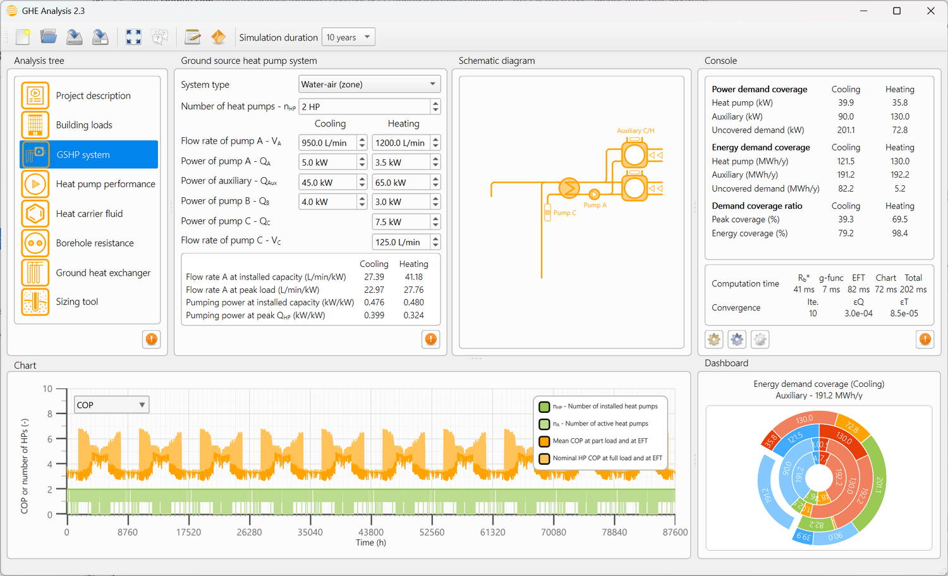Click the notepad with pencil toolbar icon
The height and width of the screenshot is (576, 948).
192,37
